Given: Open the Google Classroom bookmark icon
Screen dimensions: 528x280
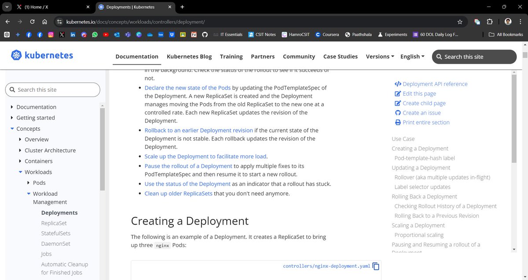Looking at the screenshot, I should tap(183, 34).
